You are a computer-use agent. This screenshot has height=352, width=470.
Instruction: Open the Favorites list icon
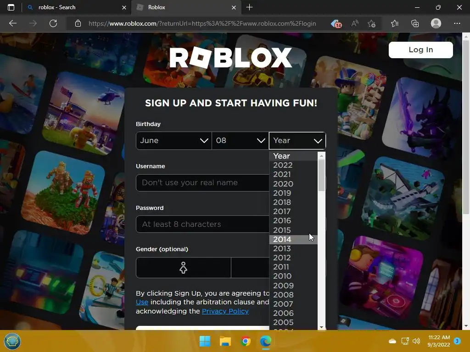tap(395, 23)
